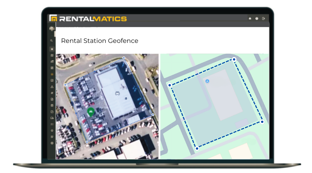Click the white car icon on building roof
This screenshot has height=173, width=312.
tap(118, 93)
